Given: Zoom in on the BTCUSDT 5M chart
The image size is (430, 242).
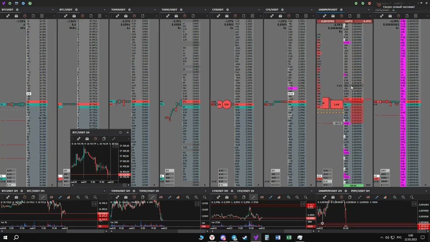Looking at the screenshot, I should [x=78, y=197].
